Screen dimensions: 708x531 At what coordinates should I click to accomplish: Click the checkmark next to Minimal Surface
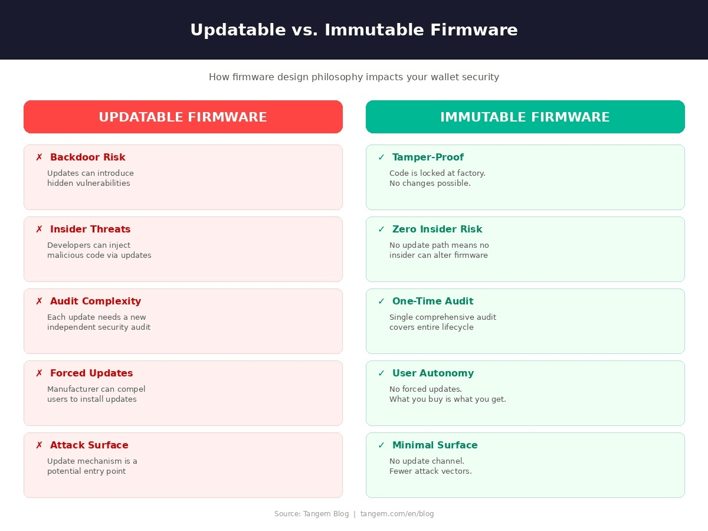[x=381, y=445]
